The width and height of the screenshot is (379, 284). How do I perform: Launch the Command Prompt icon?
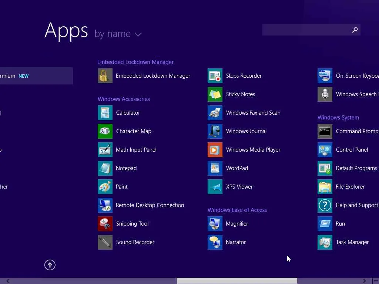(x=325, y=131)
